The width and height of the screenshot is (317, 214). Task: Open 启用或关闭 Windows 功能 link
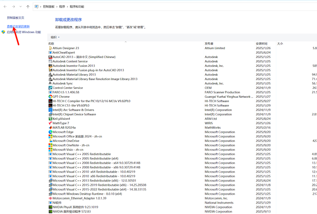pos(24,32)
